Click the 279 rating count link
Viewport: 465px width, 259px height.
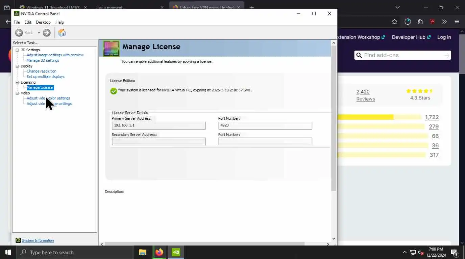[x=434, y=127]
